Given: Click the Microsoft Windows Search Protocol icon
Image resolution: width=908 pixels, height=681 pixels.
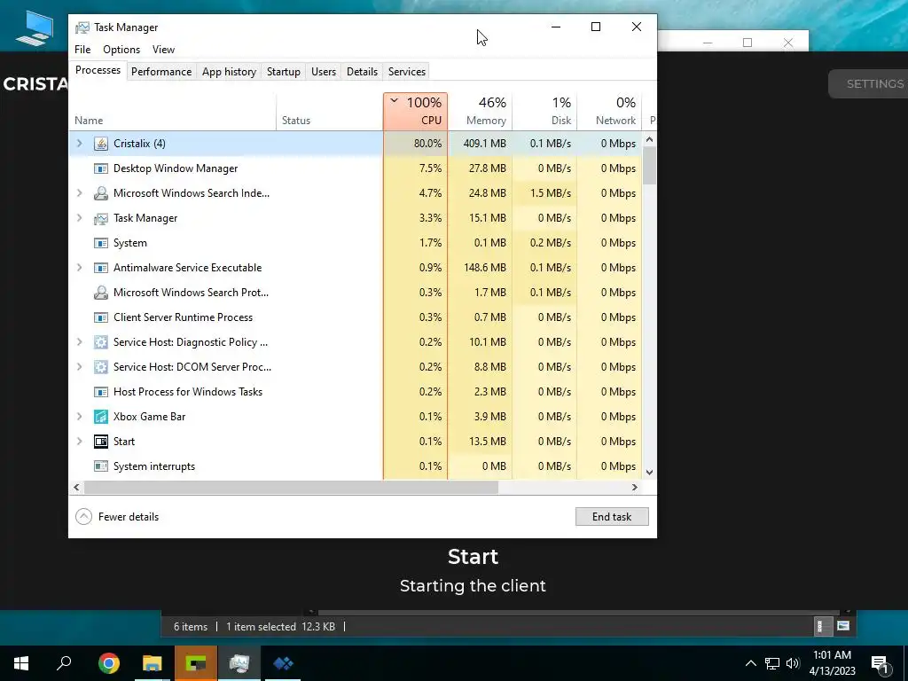Looking at the screenshot, I should click(x=101, y=293).
